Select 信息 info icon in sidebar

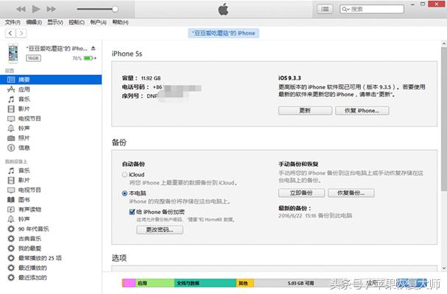point(11,148)
